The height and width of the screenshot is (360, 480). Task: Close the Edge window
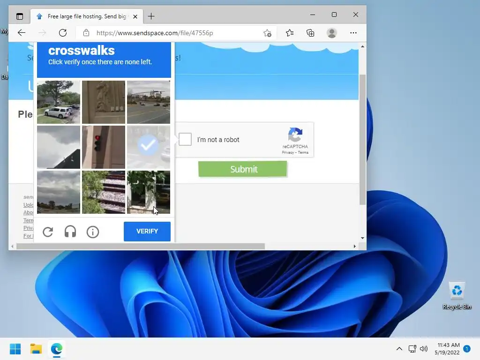click(355, 15)
